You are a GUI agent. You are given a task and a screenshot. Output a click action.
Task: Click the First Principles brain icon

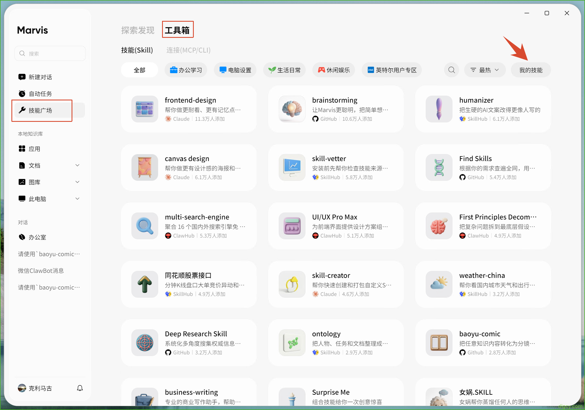(439, 226)
